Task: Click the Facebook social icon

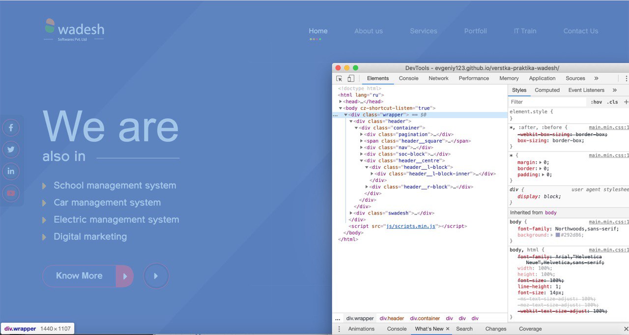Action: (x=11, y=128)
